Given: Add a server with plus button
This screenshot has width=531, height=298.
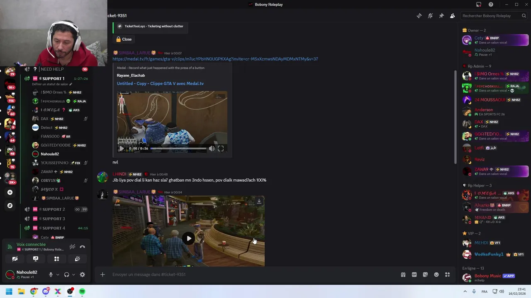Looking at the screenshot, I should click(10, 192).
